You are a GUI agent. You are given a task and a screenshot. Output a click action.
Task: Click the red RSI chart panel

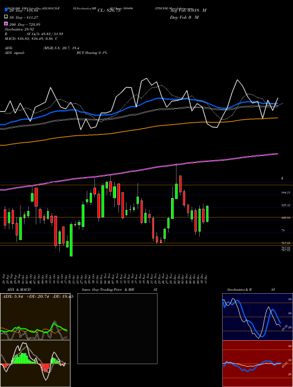[257, 364]
